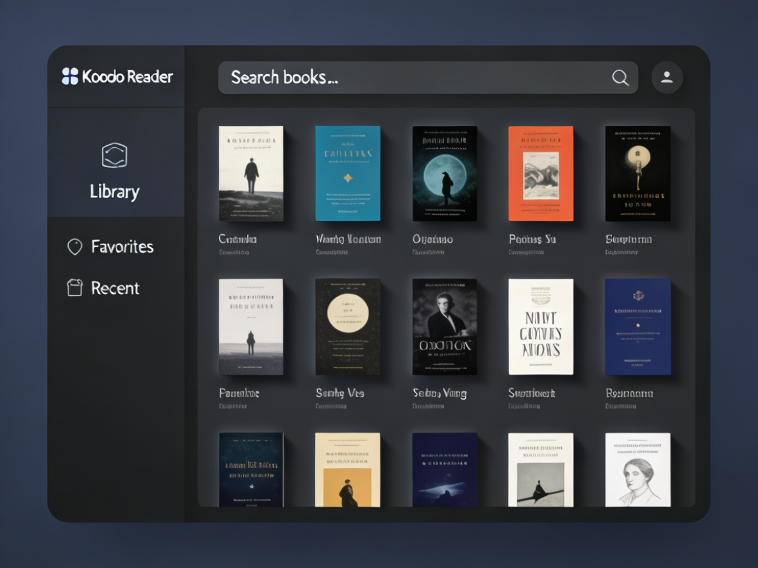Select the book icon above Library
The height and width of the screenshot is (568, 758).
[115, 154]
